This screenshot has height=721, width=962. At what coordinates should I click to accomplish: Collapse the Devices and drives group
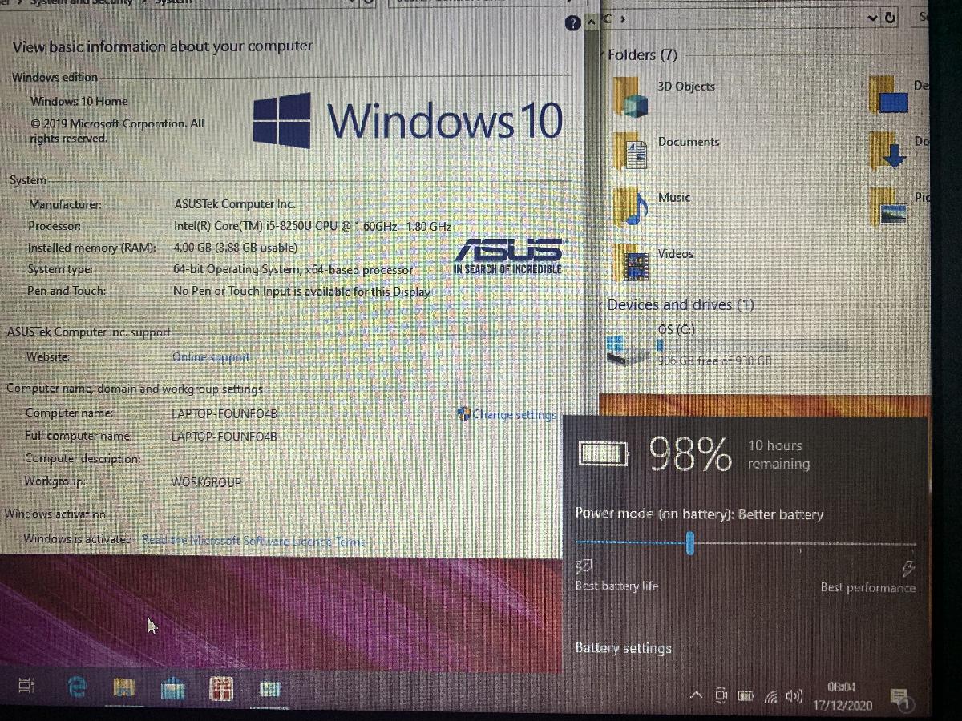(600, 305)
